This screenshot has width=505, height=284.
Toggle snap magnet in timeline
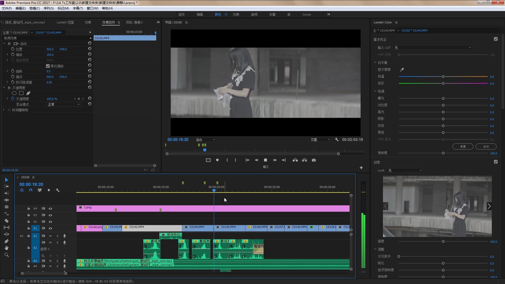pyautogui.click(x=31, y=190)
